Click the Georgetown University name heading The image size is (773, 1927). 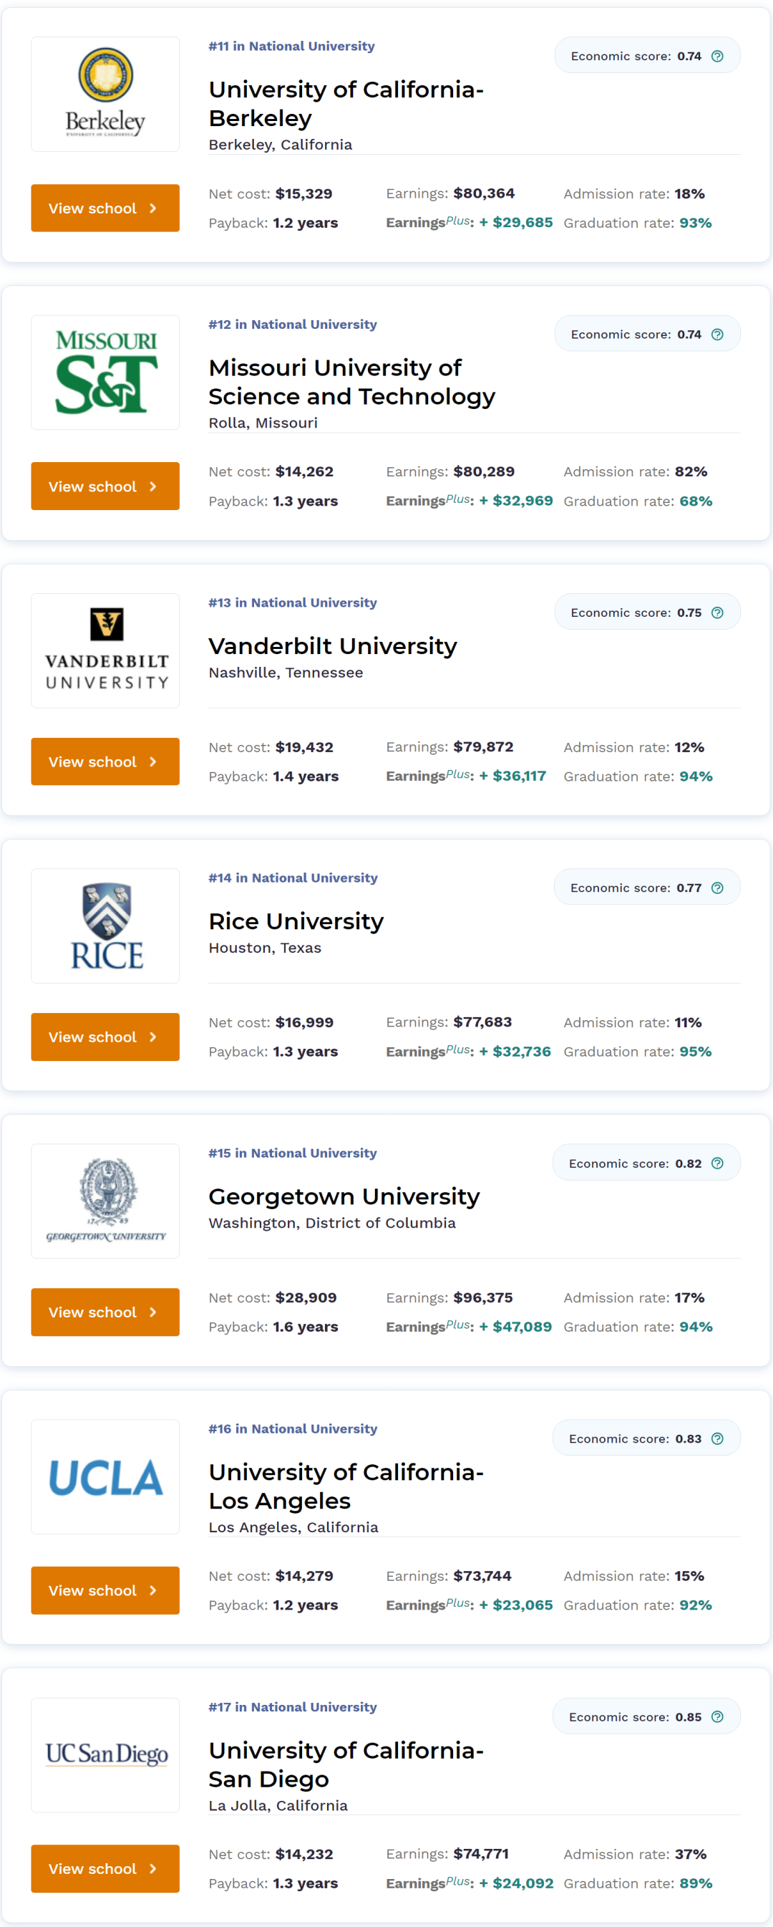[344, 1197]
